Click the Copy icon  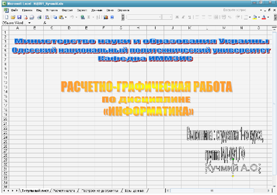pos(55,17)
